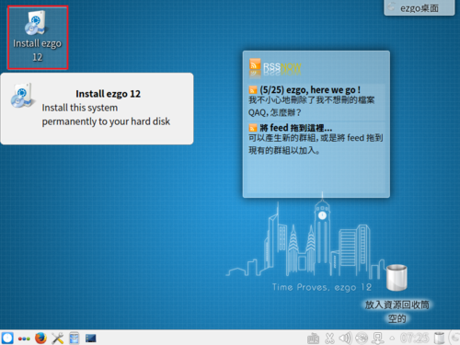This screenshot has height=345, width=460.
Task: Click the tooltip title 'Install ezgo 12'
Action: [108, 94]
